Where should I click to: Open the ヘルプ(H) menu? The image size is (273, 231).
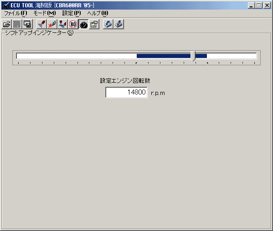click(x=98, y=13)
